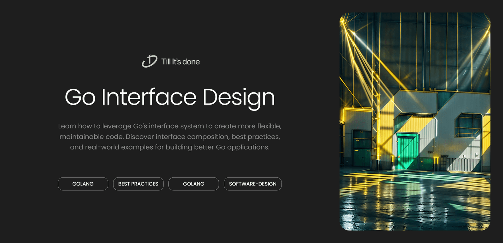Click the article description paragraph

pos(170,136)
